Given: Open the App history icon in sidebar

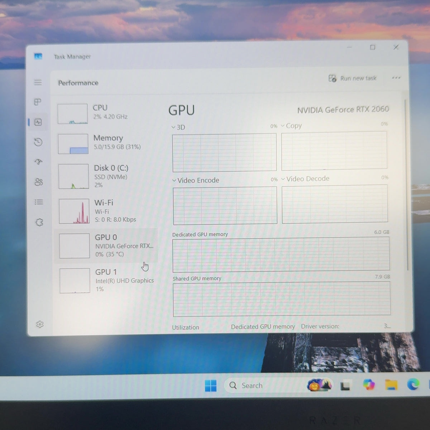Looking at the screenshot, I should (38, 142).
